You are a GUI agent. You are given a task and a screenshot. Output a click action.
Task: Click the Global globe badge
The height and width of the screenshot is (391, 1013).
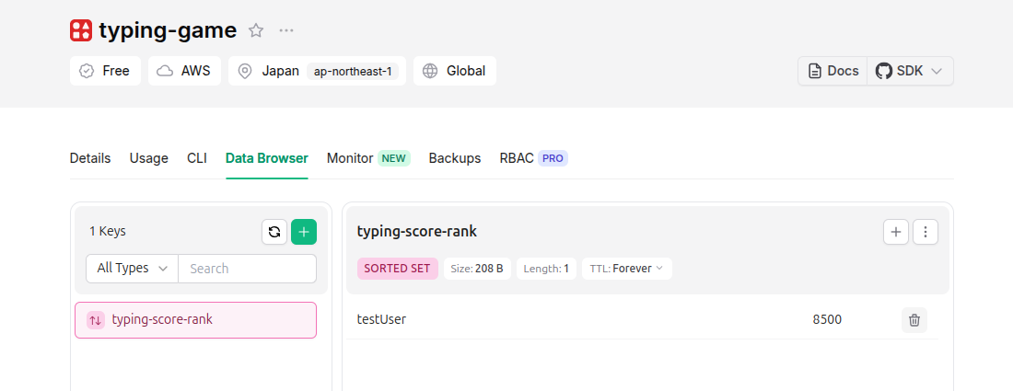(455, 71)
